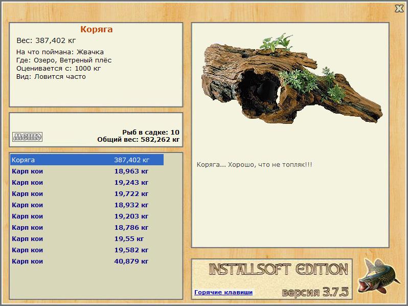Viewport: 408px width, 306px height.
Task: Click the Общий вес total text
Action: [138, 140]
